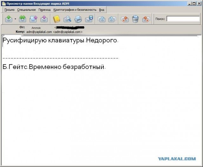Screen dimensions: 203x167
Task: Click the Redirect message envelope icon
Action: 44,19
